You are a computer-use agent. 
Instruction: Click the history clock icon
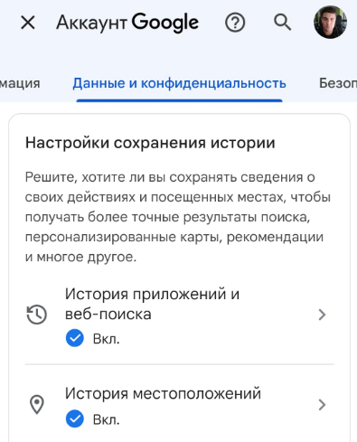(37, 315)
